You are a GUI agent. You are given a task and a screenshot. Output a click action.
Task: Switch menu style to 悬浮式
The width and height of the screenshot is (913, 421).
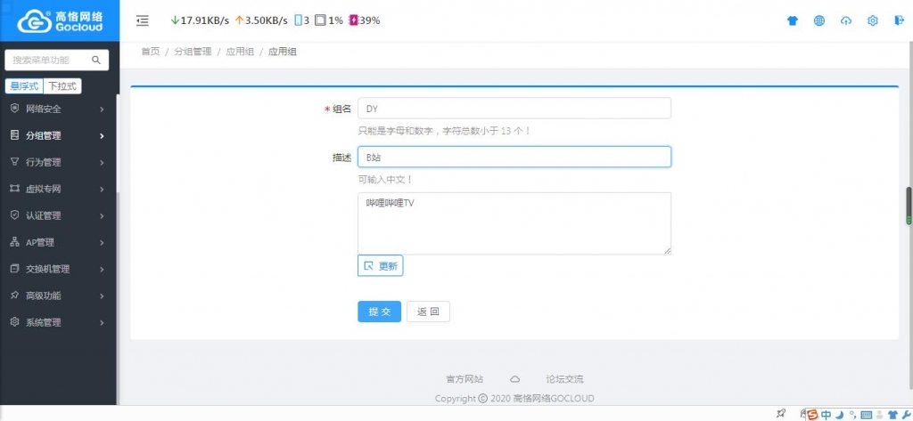coord(24,86)
